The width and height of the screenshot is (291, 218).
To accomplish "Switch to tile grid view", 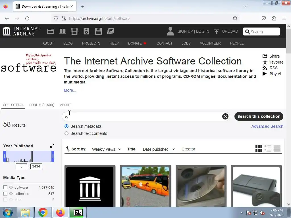I will [259, 148].
